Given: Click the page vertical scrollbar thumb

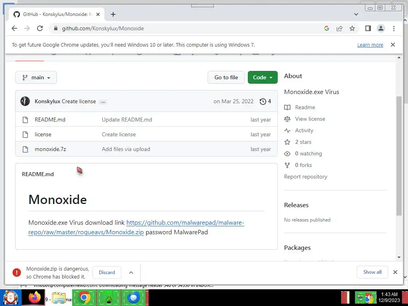Looking at the screenshot, I should tap(399, 156).
